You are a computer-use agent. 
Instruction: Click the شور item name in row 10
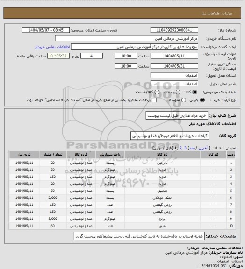pos(162,226)
